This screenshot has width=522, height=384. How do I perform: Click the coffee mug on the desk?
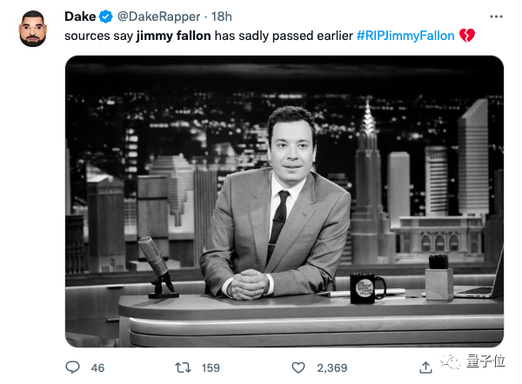click(366, 287)
